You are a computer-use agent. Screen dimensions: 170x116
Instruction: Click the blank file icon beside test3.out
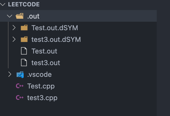[x=24, y=63]
